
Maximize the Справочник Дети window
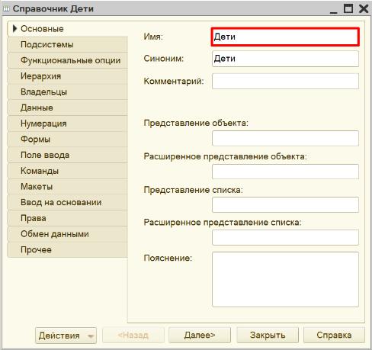[348, 8]
